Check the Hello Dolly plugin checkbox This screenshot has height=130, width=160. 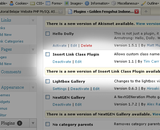[48, 33]
